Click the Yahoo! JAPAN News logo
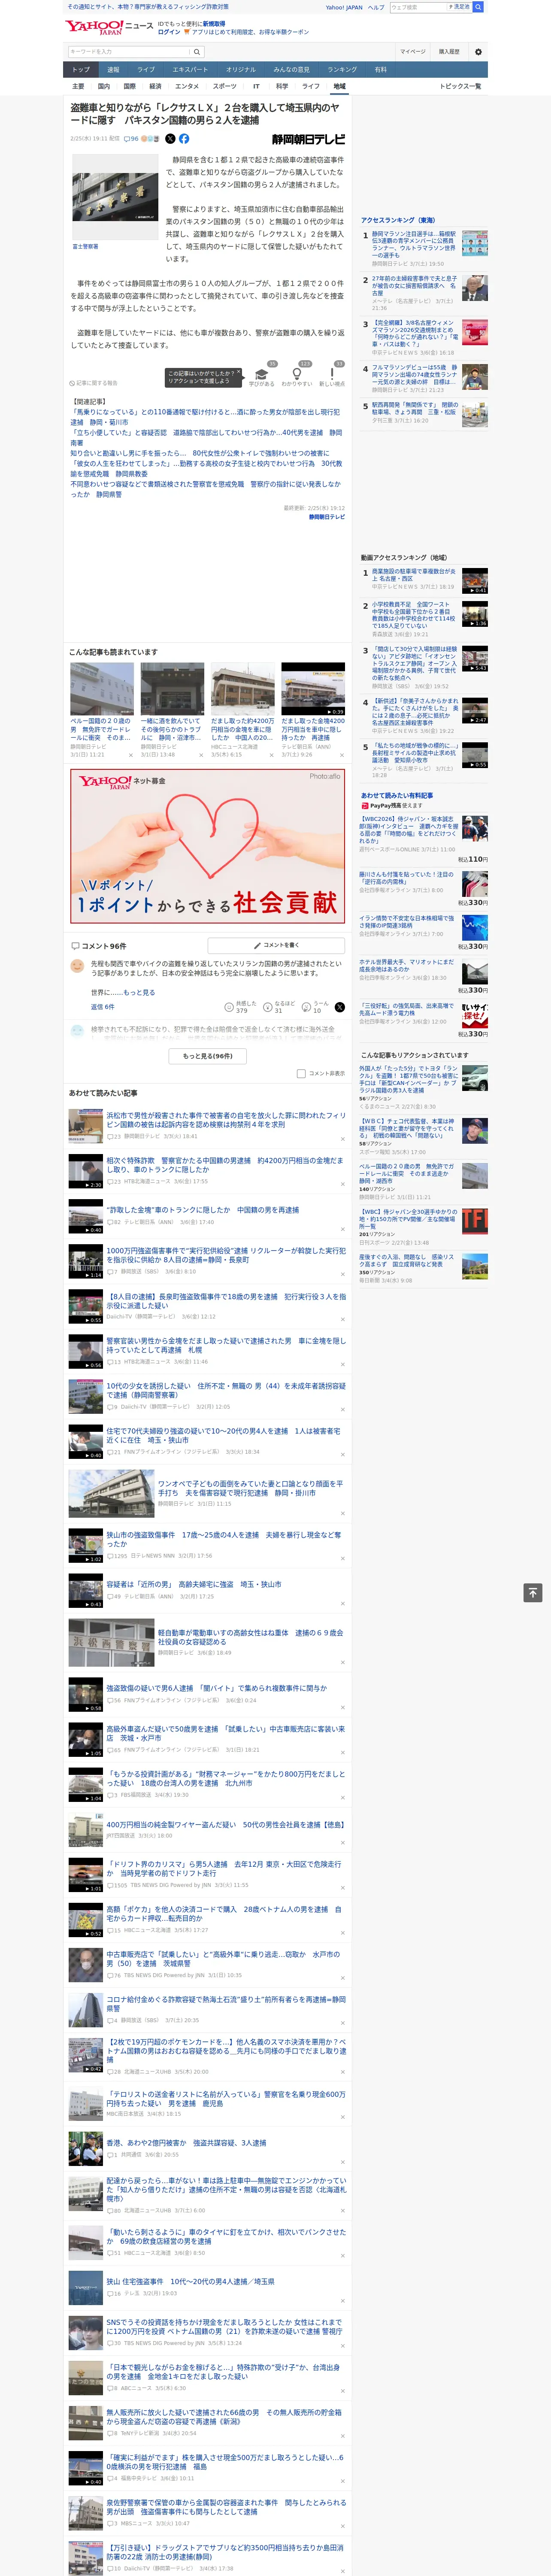This screenshot has height=2576, width=551. (110, 27)
